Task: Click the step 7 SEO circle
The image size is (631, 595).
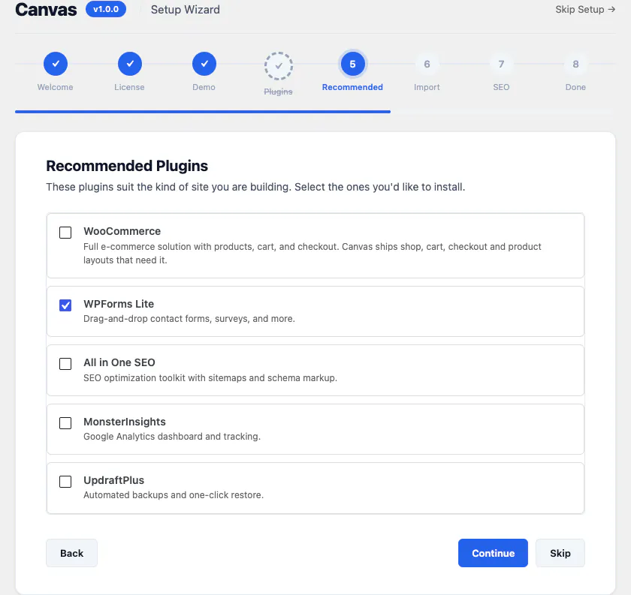Action: (x=502, y=64)
